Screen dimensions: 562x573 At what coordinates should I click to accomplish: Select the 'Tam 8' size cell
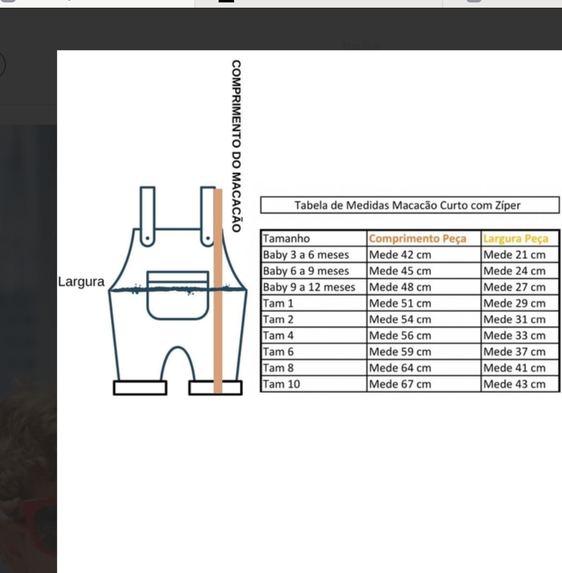click(313, 367)
